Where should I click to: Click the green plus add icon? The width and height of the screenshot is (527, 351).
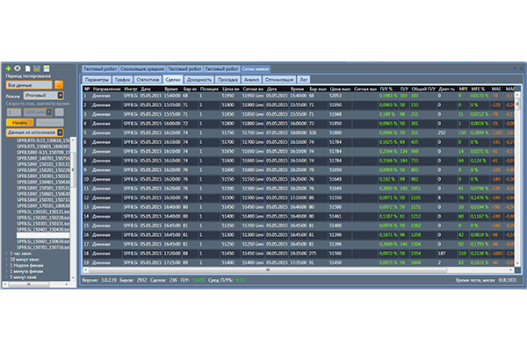pos(9,68)
